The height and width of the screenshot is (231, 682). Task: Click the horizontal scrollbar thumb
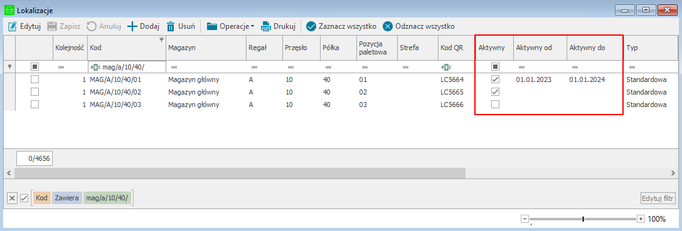point(240,173)
